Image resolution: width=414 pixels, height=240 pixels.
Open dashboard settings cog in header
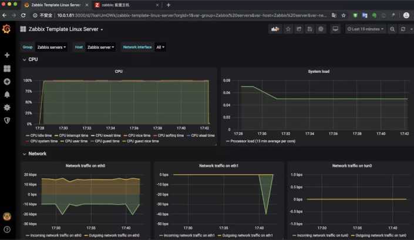coord(321,29)
